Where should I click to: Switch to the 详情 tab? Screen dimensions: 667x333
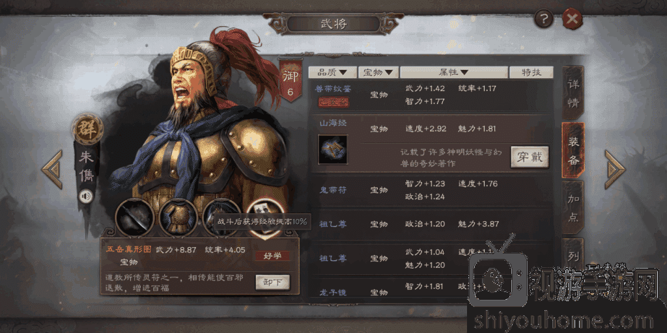pos(573,92)
